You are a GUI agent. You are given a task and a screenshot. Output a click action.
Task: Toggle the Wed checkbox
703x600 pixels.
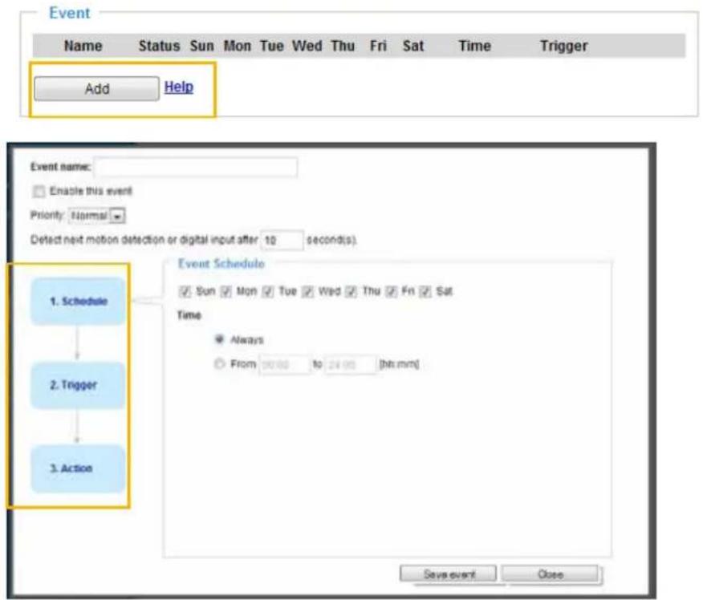pyautogui.click(x=307, y=292)
